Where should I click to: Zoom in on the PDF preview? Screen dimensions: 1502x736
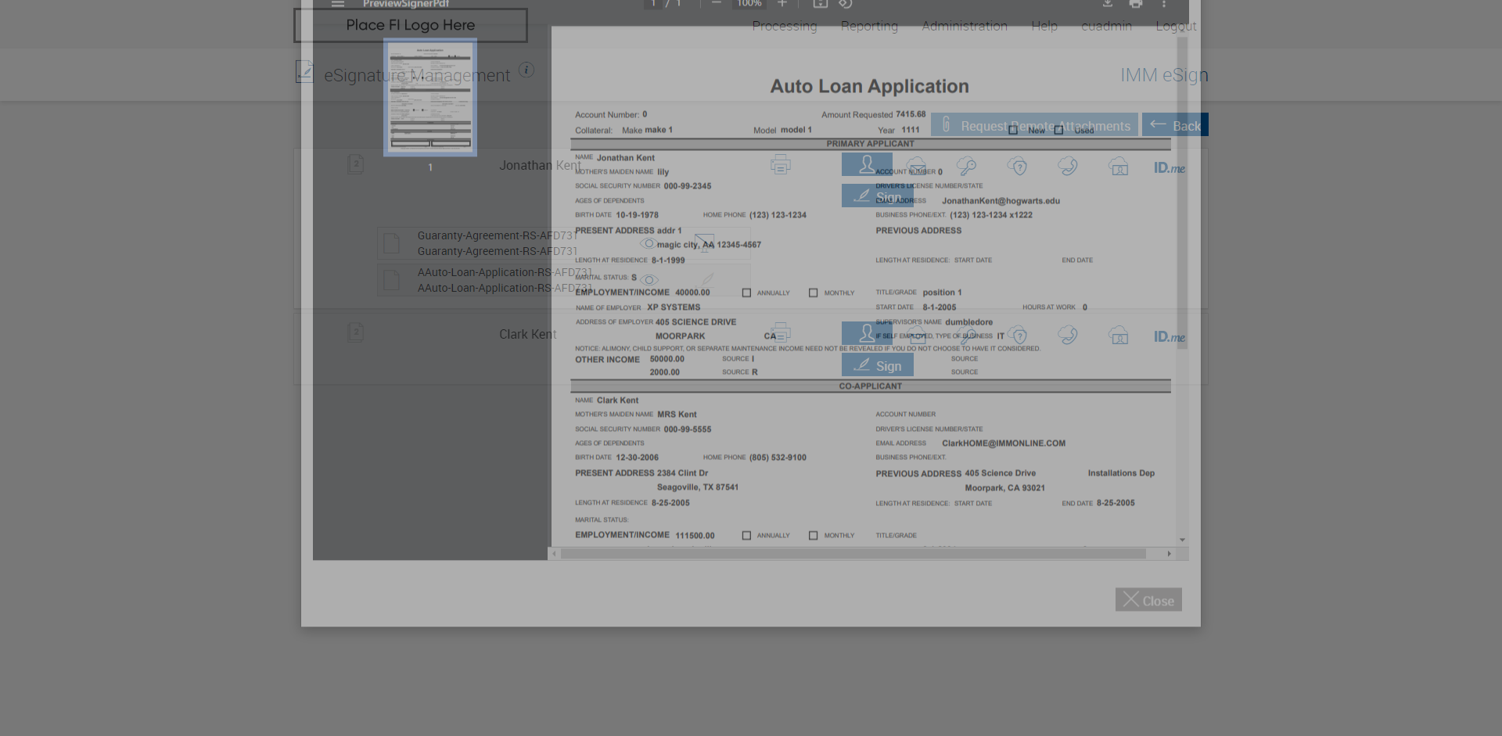[x=782, y=4]
